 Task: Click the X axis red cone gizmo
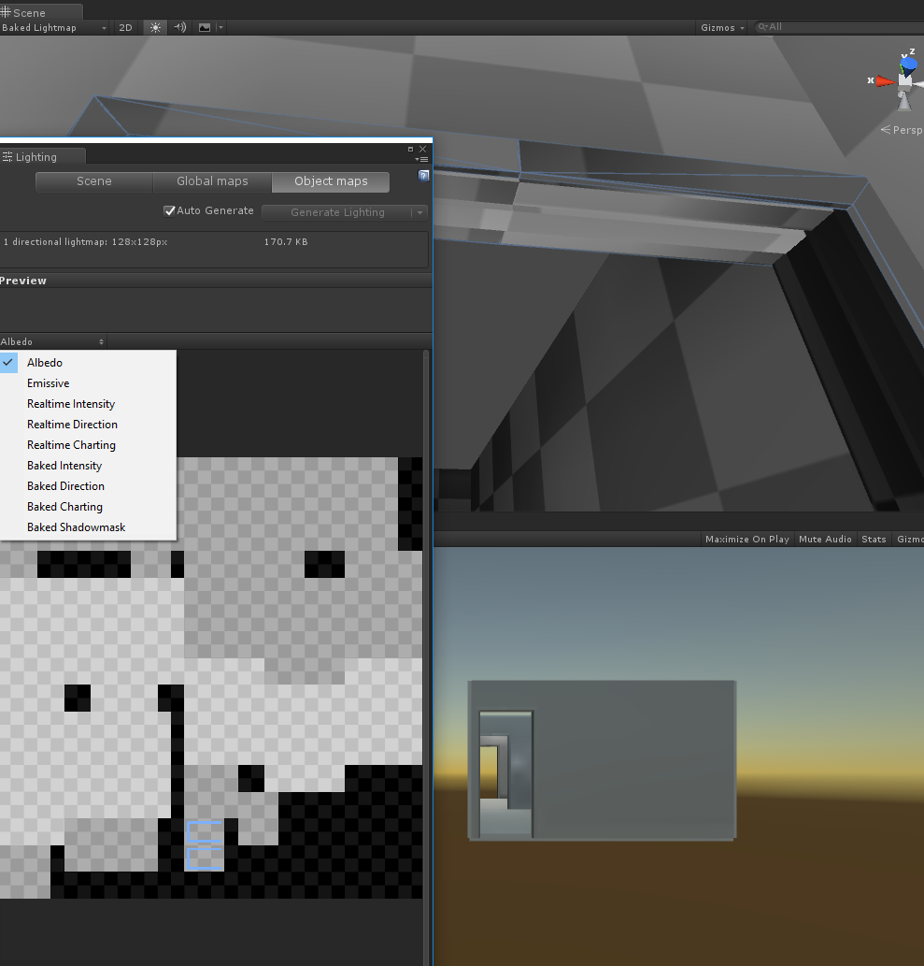point(885,80)
